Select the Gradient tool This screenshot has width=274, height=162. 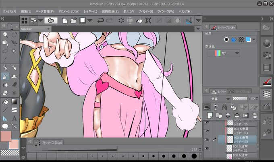tap(14, 101)
